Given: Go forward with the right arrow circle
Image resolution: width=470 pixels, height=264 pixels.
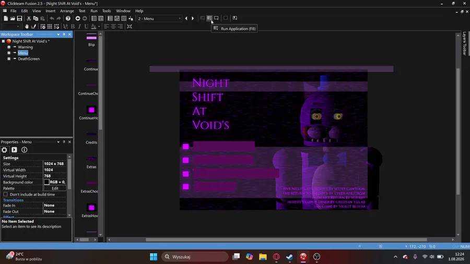Looking at the screenshot, I should point(85,19).
